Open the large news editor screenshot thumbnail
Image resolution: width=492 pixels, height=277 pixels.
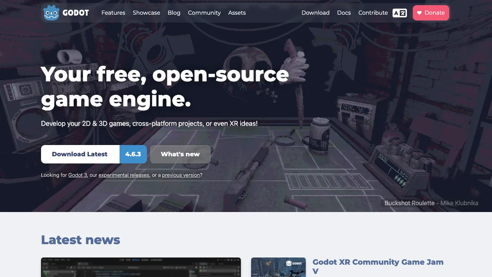(141, 267)
